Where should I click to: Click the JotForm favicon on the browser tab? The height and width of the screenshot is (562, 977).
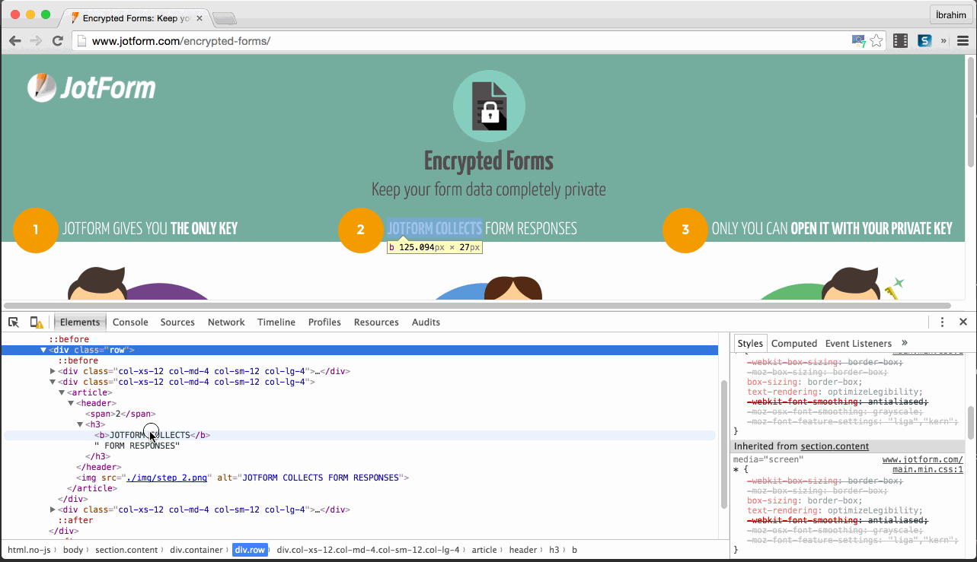[x=75, y=17]
